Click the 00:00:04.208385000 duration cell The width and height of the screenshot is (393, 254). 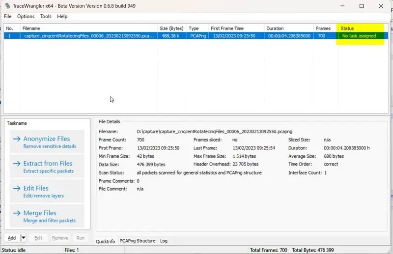click(x=289, y=36)
